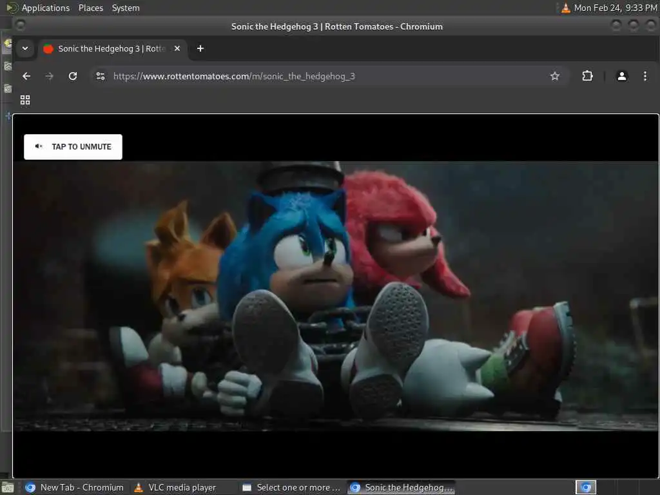The width and height of the screenshot is (660, 495).
Task: Click the TAP TO UNMUTE button
Action: pos(73,146)
